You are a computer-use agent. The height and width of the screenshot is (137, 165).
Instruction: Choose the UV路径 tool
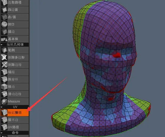14,127
